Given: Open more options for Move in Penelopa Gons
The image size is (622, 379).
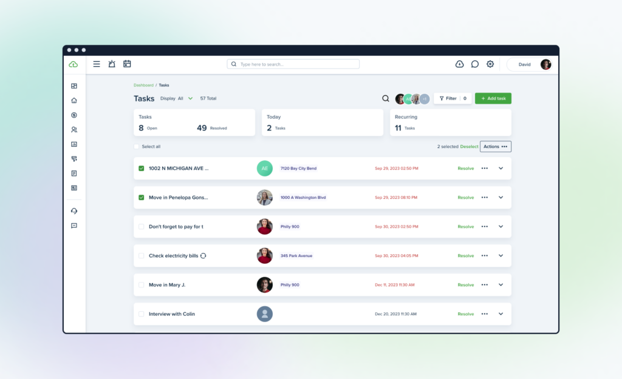Looking at the screenshot, I should (485, 197).
